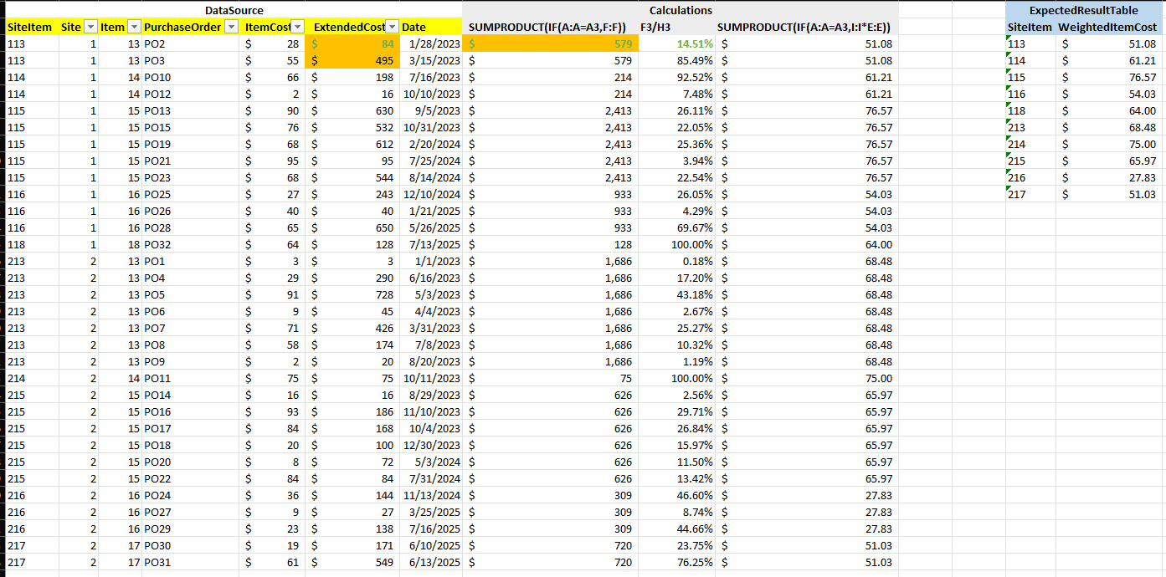This screenshot has width=1166, height=577.
Task: Select the 1/28/2023 date cell
Action: [431, 43]
